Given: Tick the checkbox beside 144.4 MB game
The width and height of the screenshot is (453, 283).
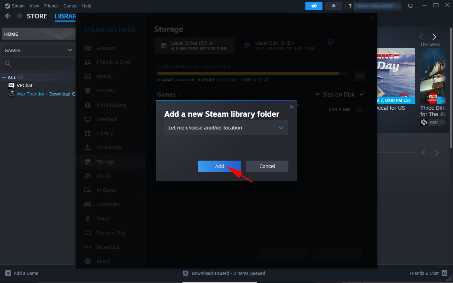Looking at the screenshot, I should click(x=359, y=110).
